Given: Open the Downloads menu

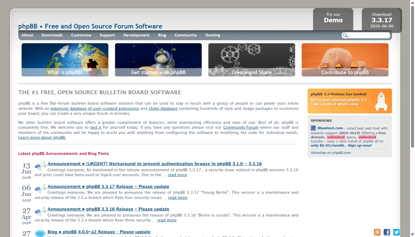Looking at the screenshot, I should coord(52,35).
